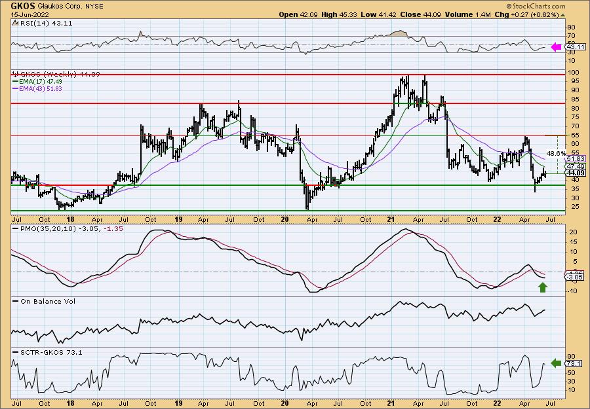Click the PMO(35,20,10) indicator legend
The image size is (590, 409).
point(68,228)
